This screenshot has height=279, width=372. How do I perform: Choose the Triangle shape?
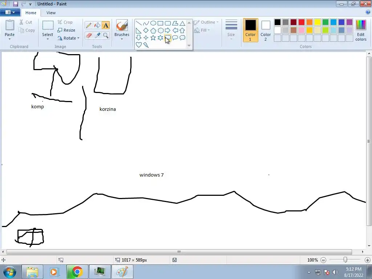182,23
